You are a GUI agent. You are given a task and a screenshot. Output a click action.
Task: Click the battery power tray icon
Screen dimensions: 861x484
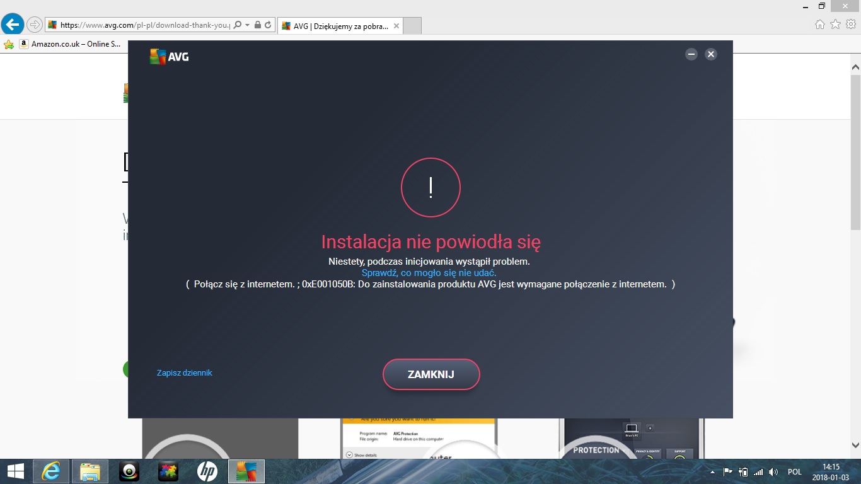743,472
